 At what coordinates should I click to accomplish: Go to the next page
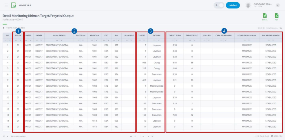148,136
